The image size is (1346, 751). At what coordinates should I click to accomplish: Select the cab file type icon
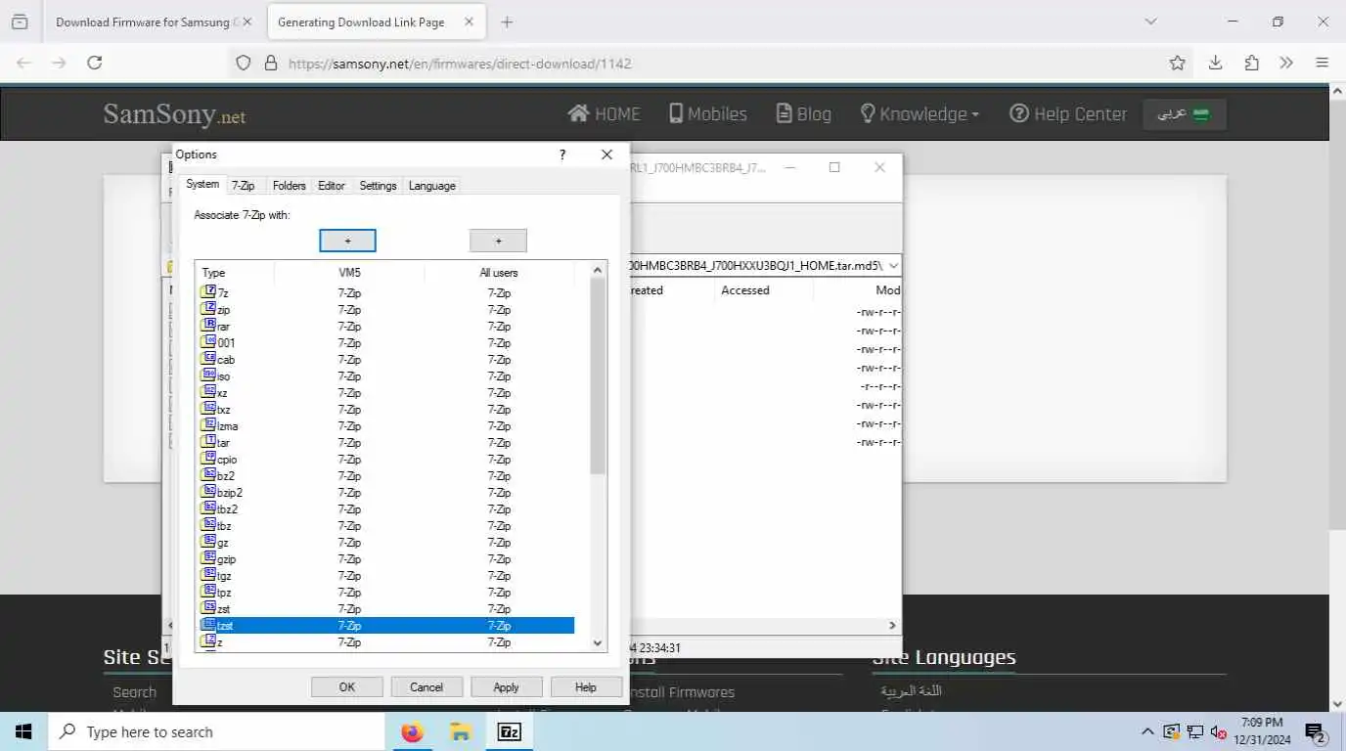pyautogui.click(x=207, y=359)
